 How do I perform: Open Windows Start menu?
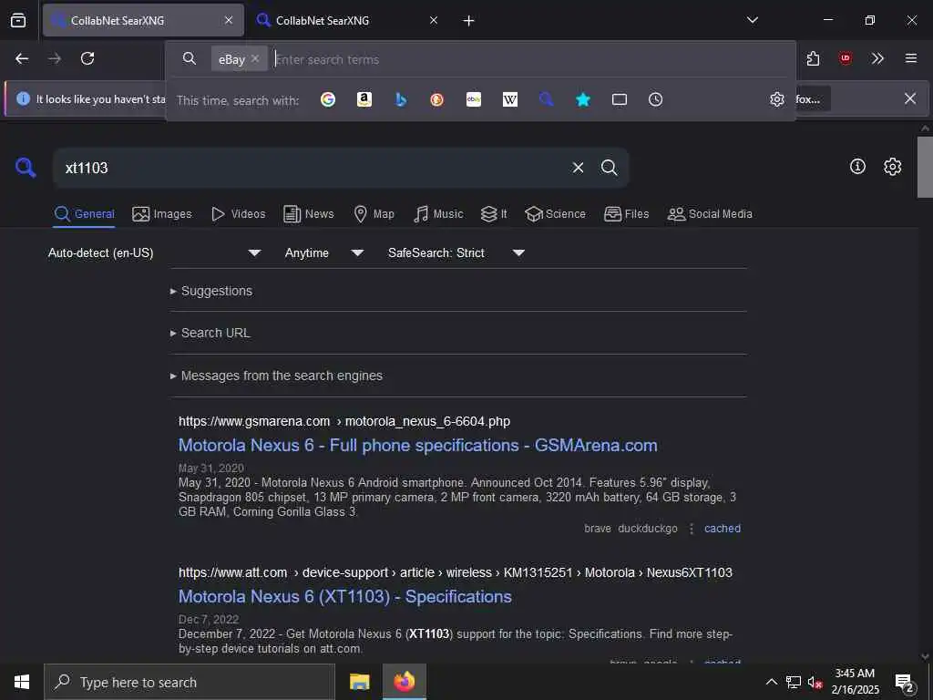click(22, 682)
